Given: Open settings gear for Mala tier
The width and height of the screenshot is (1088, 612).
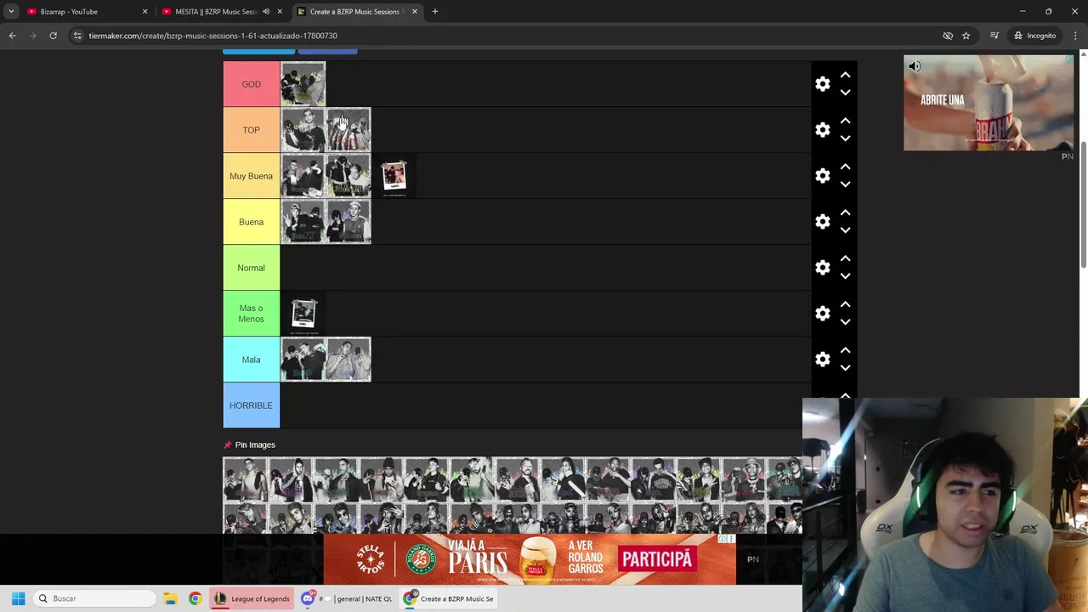Looking at the screenshot, I should coord(822,360).
